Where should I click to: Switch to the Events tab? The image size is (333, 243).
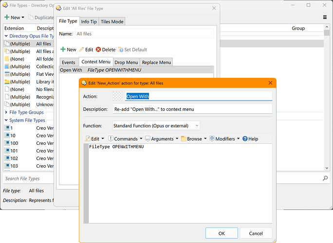(69, 62)
